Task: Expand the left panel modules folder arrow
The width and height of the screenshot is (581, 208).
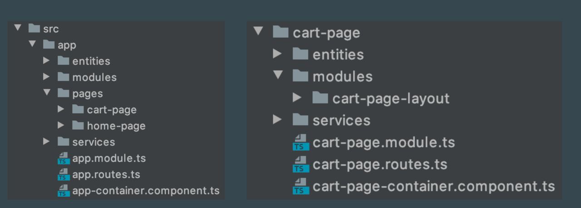Action: [46, 77]
